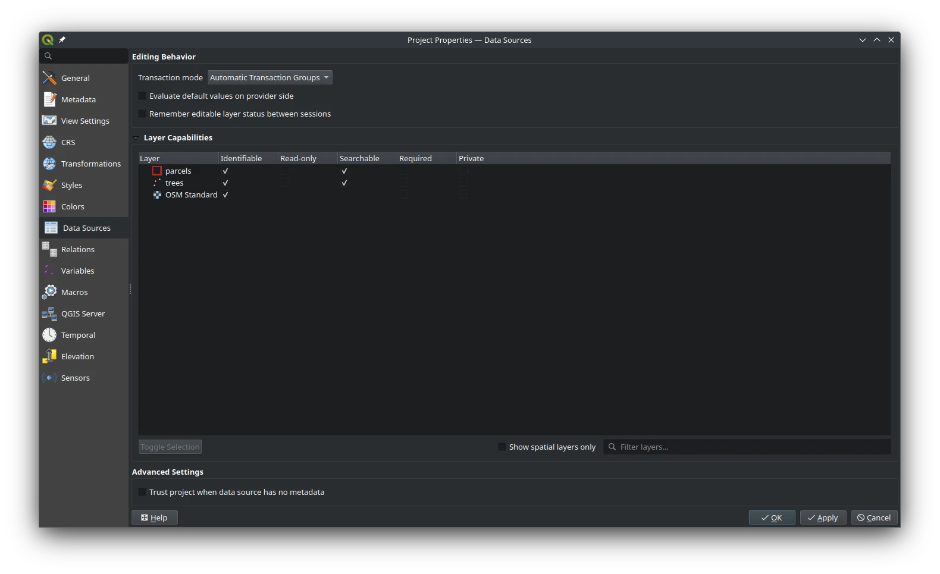Select the OSM Standard layer name
The height and width of the screenshot is (574, 940).
click(x=192, y=195)
